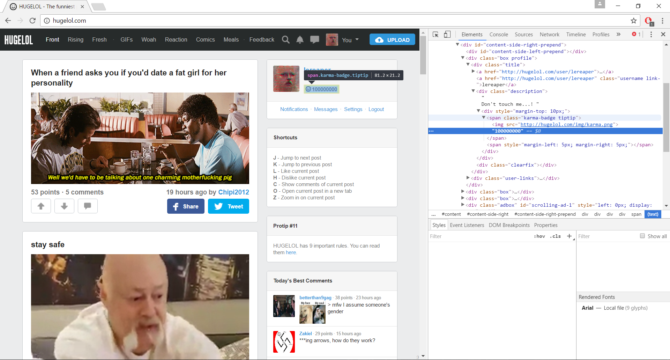Click the karma smiley badge icon
This screenshot has height=360, width=670.
click(308, 89)
